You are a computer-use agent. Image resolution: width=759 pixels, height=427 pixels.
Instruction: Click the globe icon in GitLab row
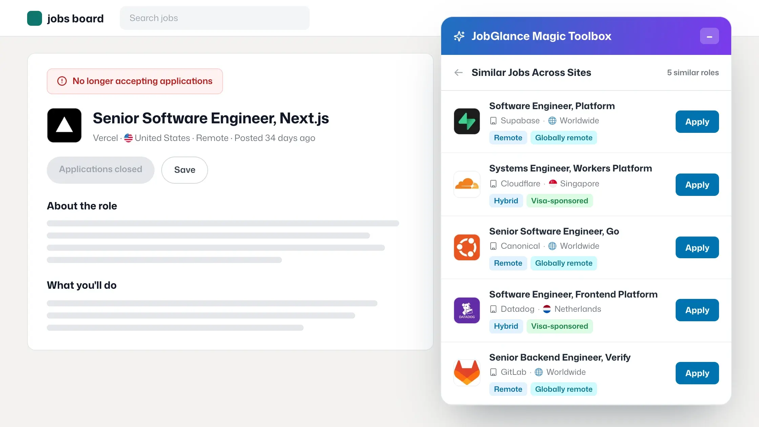539,372
